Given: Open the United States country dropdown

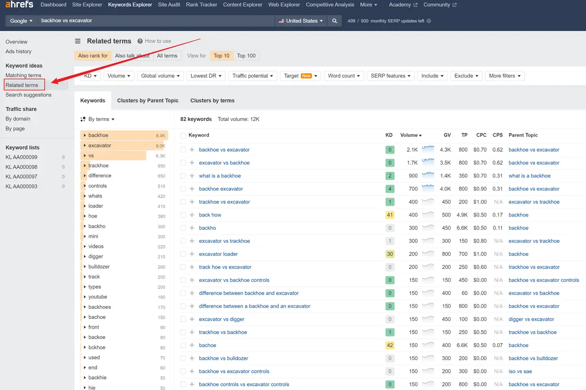Looking at the screenshot, I should (301, 21).
